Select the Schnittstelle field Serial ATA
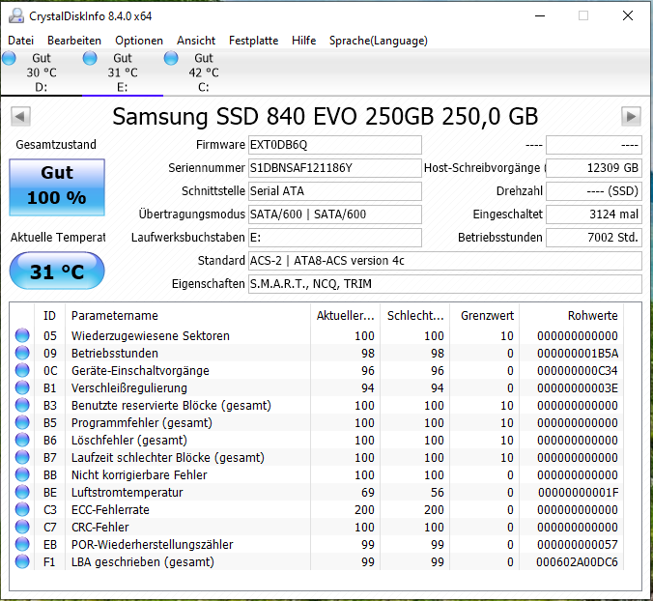This screenshot has width=653, height=601. tap(335, 191)
